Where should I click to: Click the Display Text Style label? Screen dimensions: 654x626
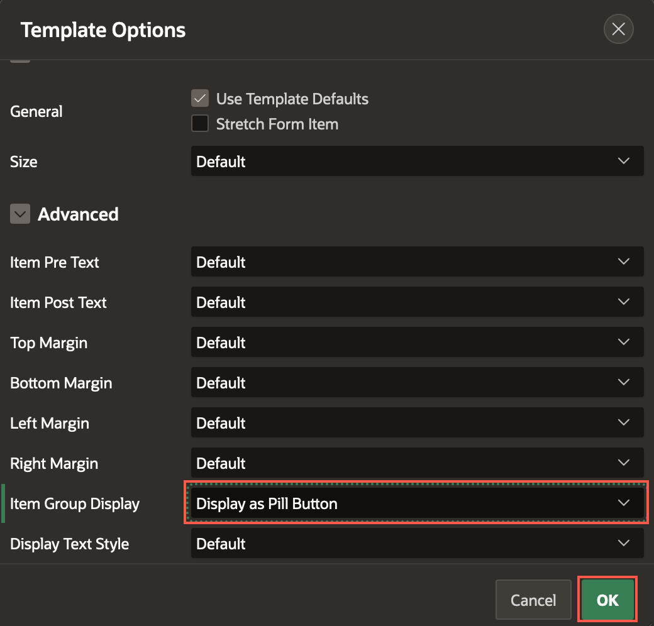(x=69, y=544)
